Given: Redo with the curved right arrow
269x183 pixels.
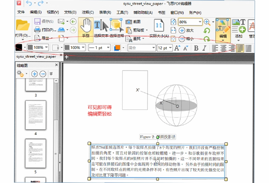Looking at the screenshot, I should click(41, 3).
